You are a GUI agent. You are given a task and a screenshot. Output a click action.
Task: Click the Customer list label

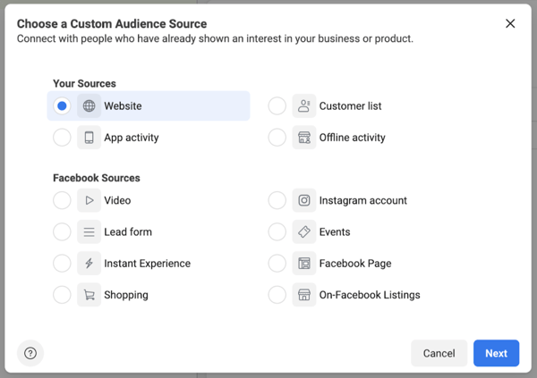pos(350,106)
